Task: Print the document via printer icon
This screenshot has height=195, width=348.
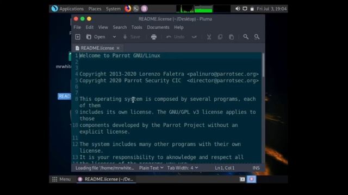Action: (154, 37)
